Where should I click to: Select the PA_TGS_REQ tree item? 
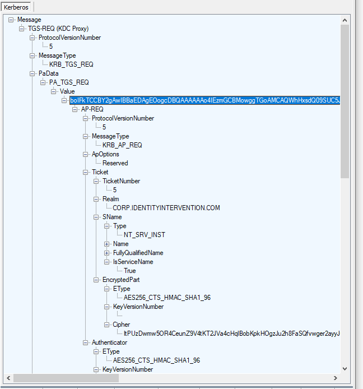pyautogui.click(x=69, y=82)
